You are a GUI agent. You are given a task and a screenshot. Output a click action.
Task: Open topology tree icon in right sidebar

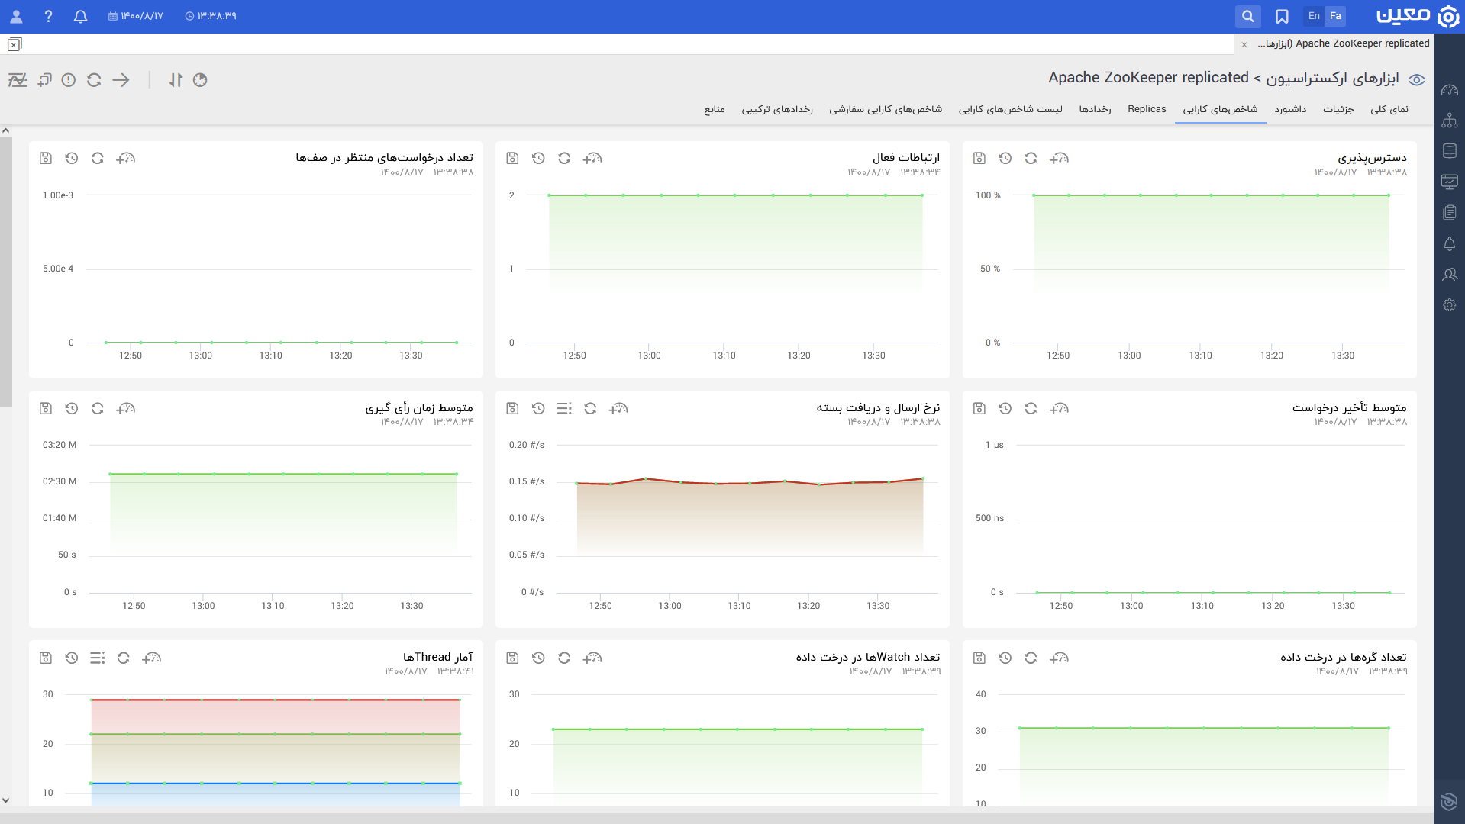pos(1449,121)
